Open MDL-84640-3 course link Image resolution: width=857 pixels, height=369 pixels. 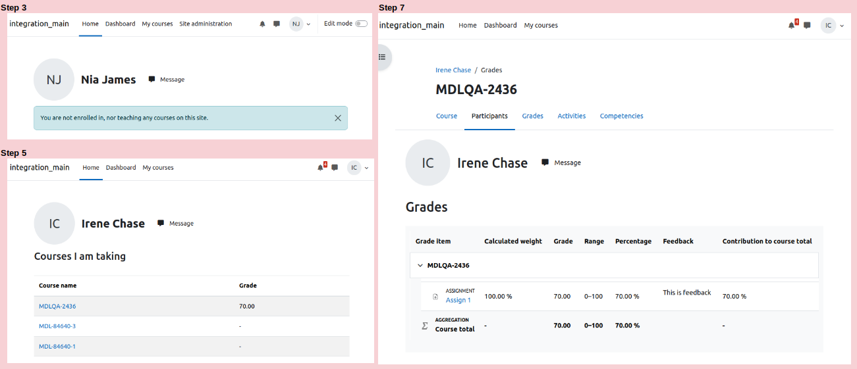click(57, 326)
